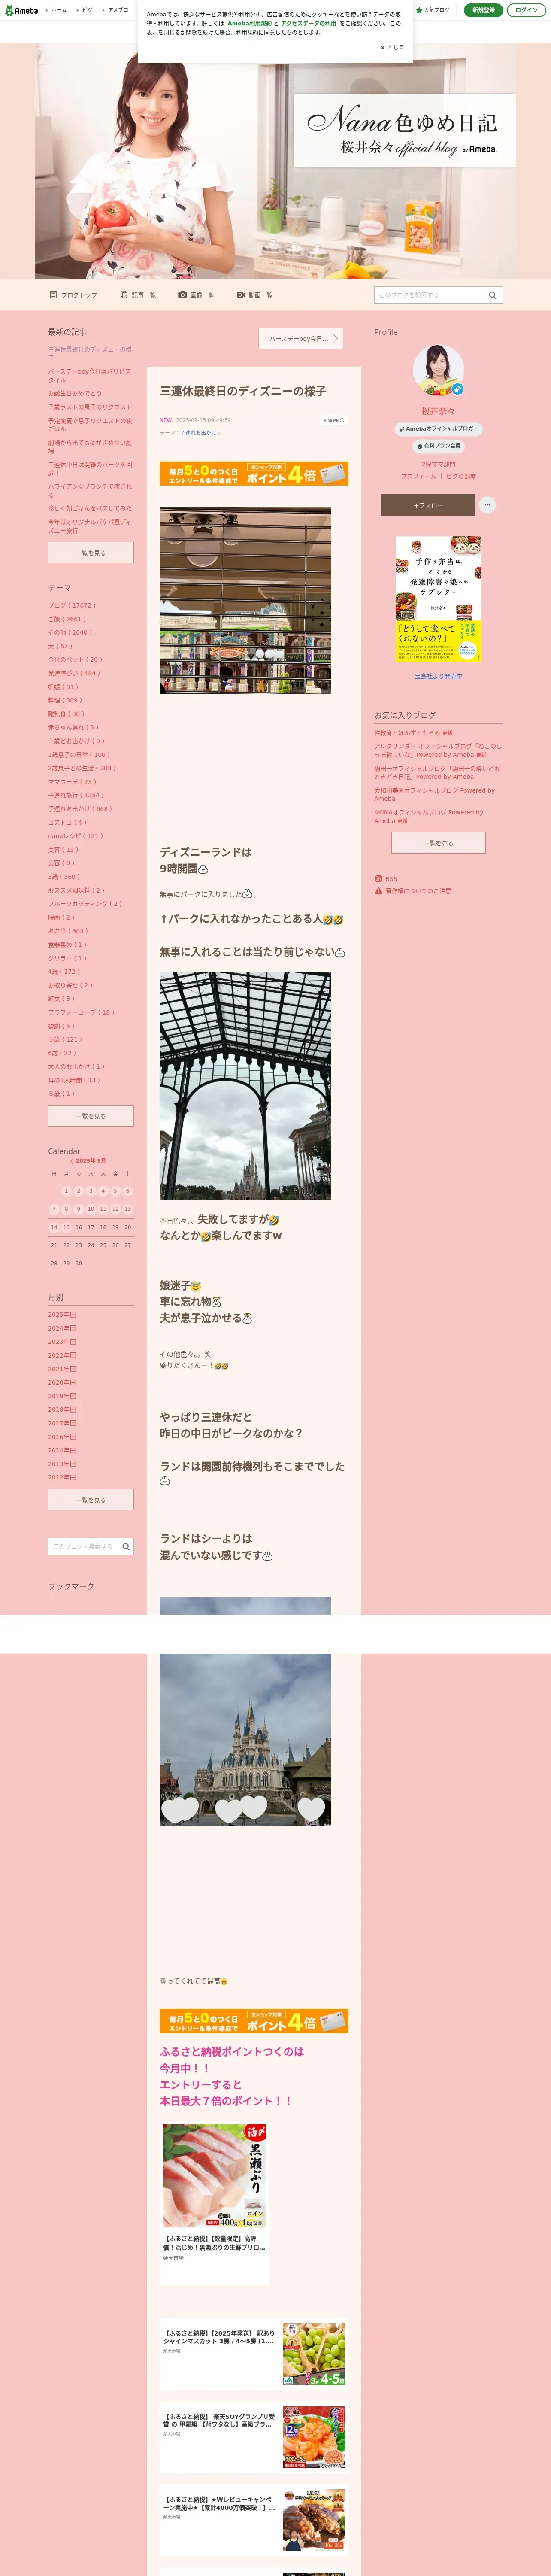Open the ピグの部屋 link
The image size is (551, 2576).
click(461, 476)
